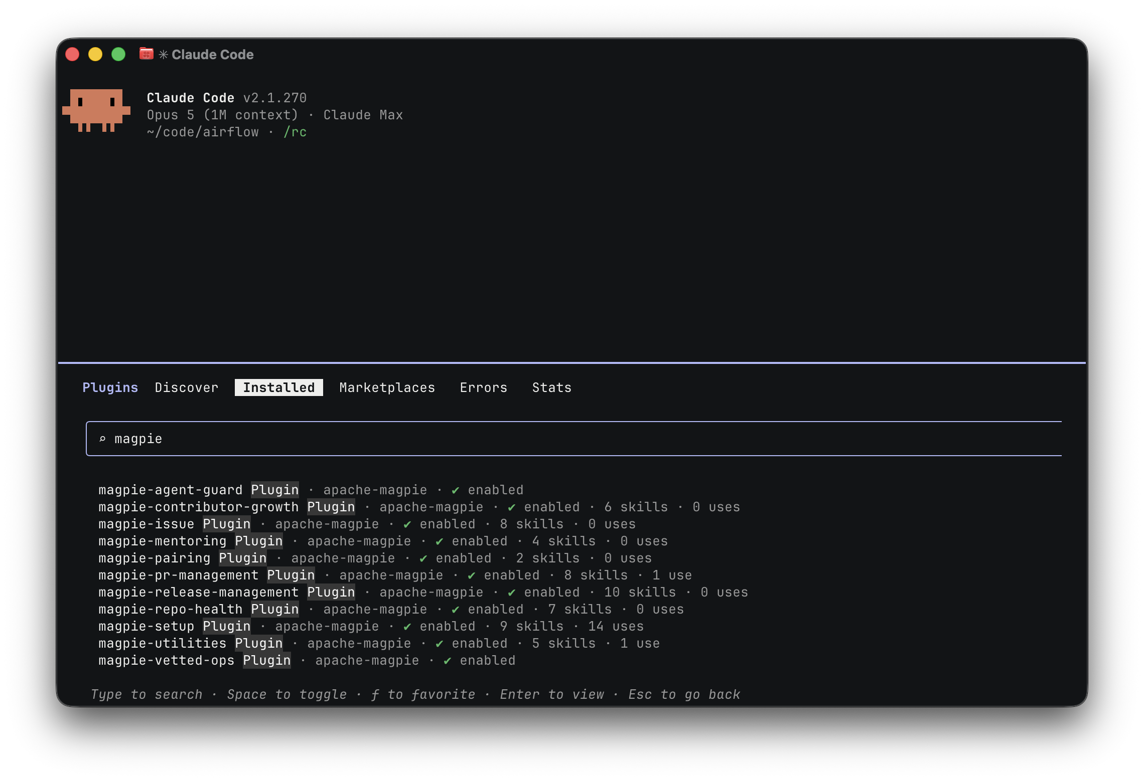Select the Installed tab

(x=279, y=387)
